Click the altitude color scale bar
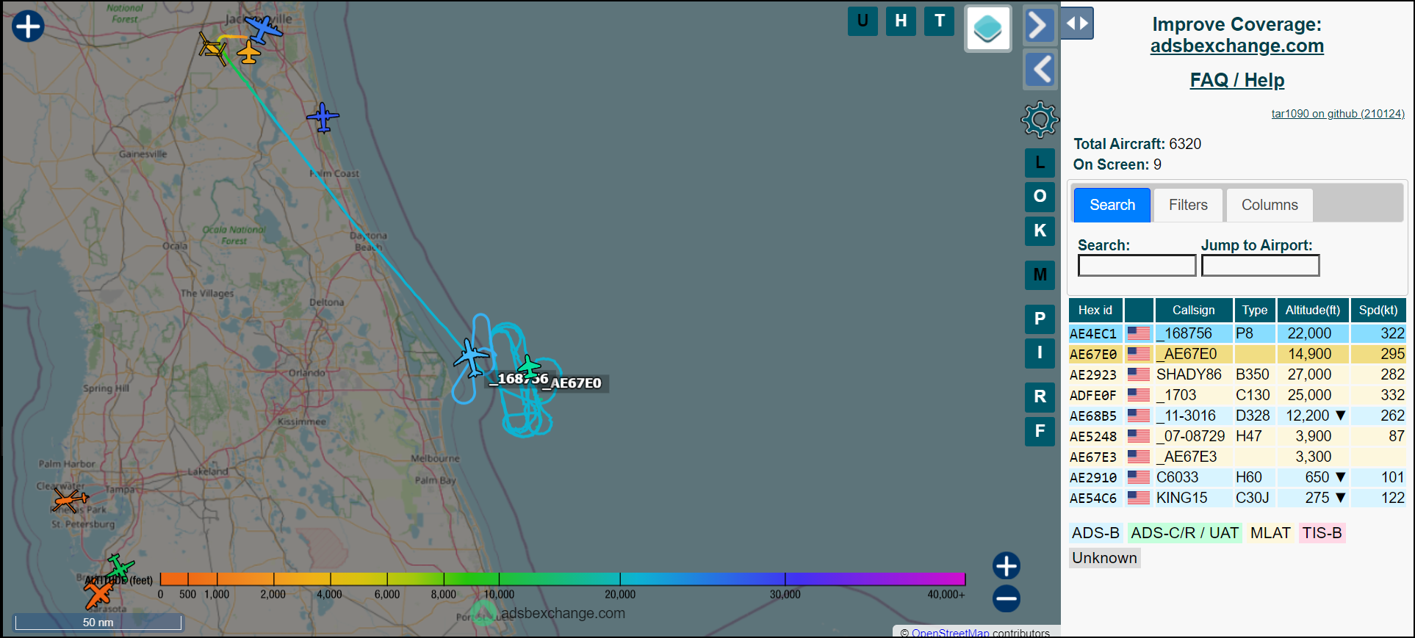The width and height of the screenshot is (1415, 638). pos(563,579)
